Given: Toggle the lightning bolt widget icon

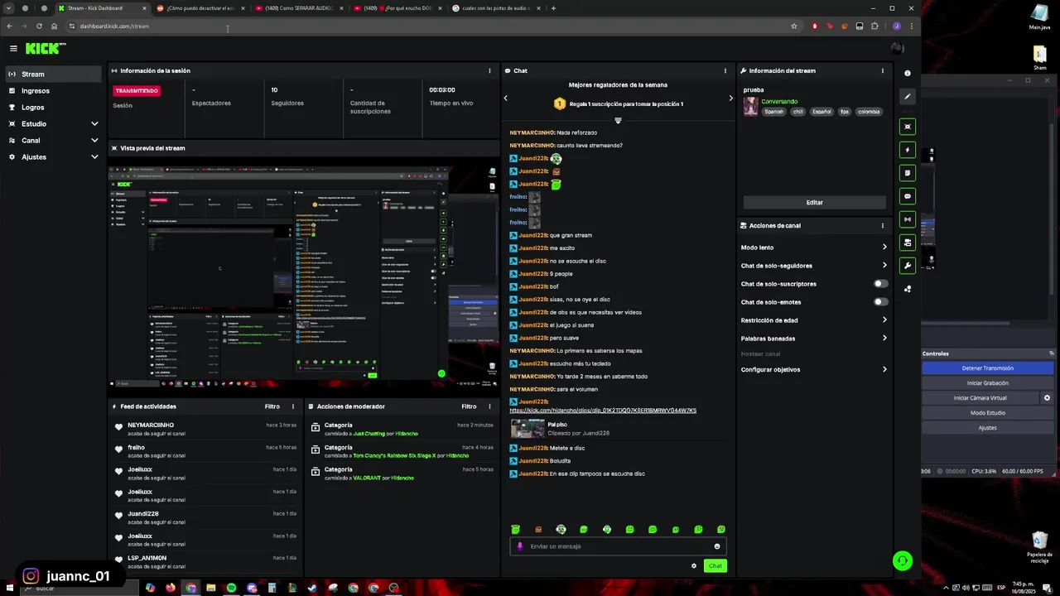Looking at the screenshot, I should pos(908,150).
